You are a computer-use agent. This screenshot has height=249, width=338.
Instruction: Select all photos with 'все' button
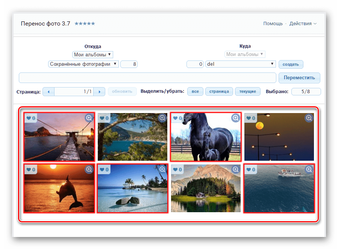pos(195,91)
